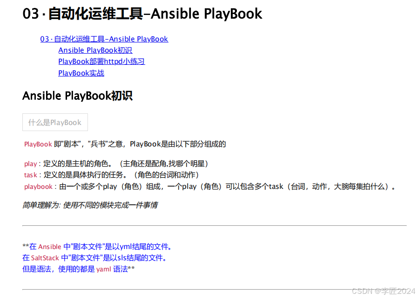The height and width of the screenshot is (298, 417).
Task: Click the text '定义的是具体执行的任务。'
Action: coord(85,175)
